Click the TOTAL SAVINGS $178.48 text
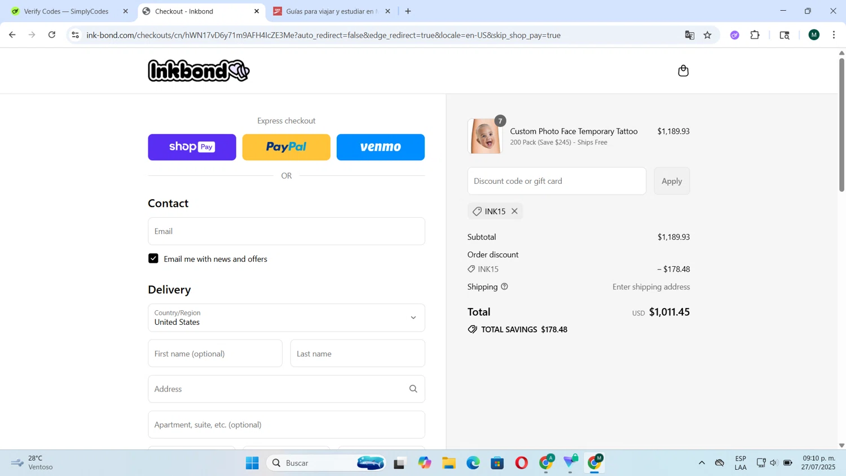Screen dimensions: 846x476 click(524, 329)
